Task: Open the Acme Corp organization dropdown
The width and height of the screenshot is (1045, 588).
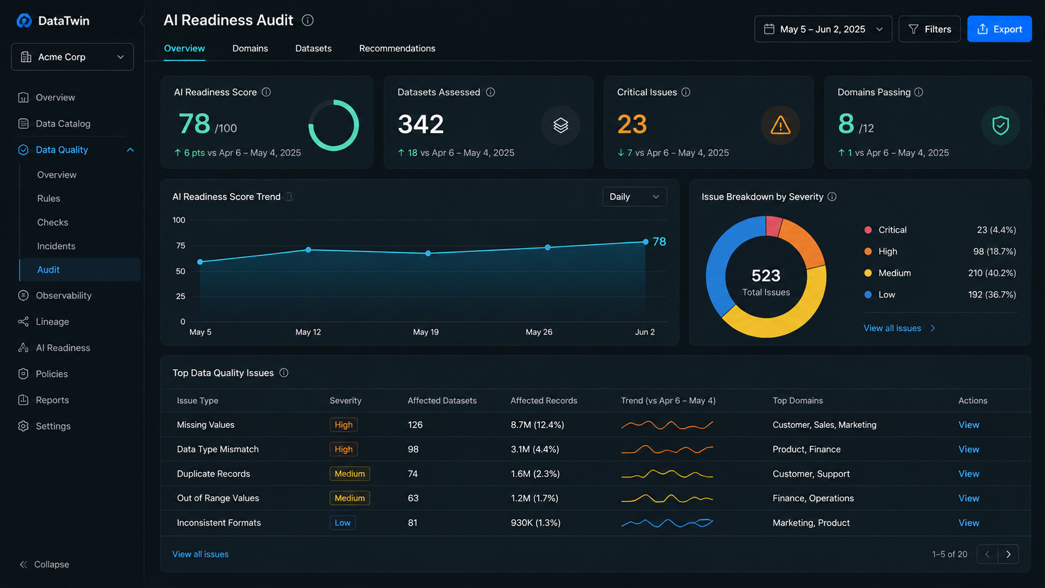Action: tap(72, 57)
